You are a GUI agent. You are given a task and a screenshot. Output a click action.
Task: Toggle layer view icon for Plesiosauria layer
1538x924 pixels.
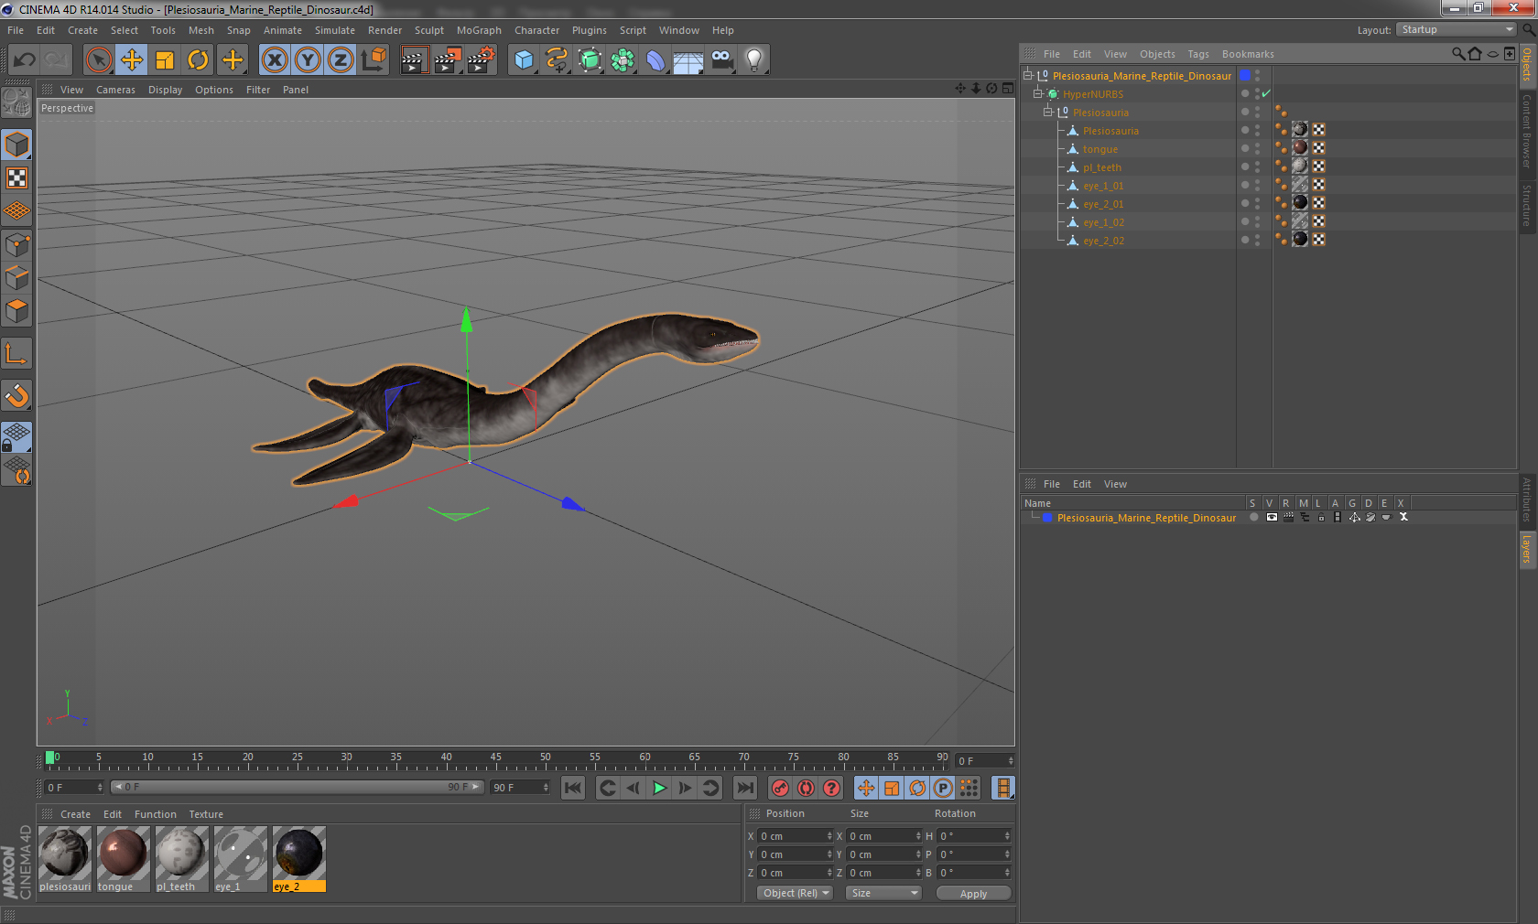[1272, 518]
